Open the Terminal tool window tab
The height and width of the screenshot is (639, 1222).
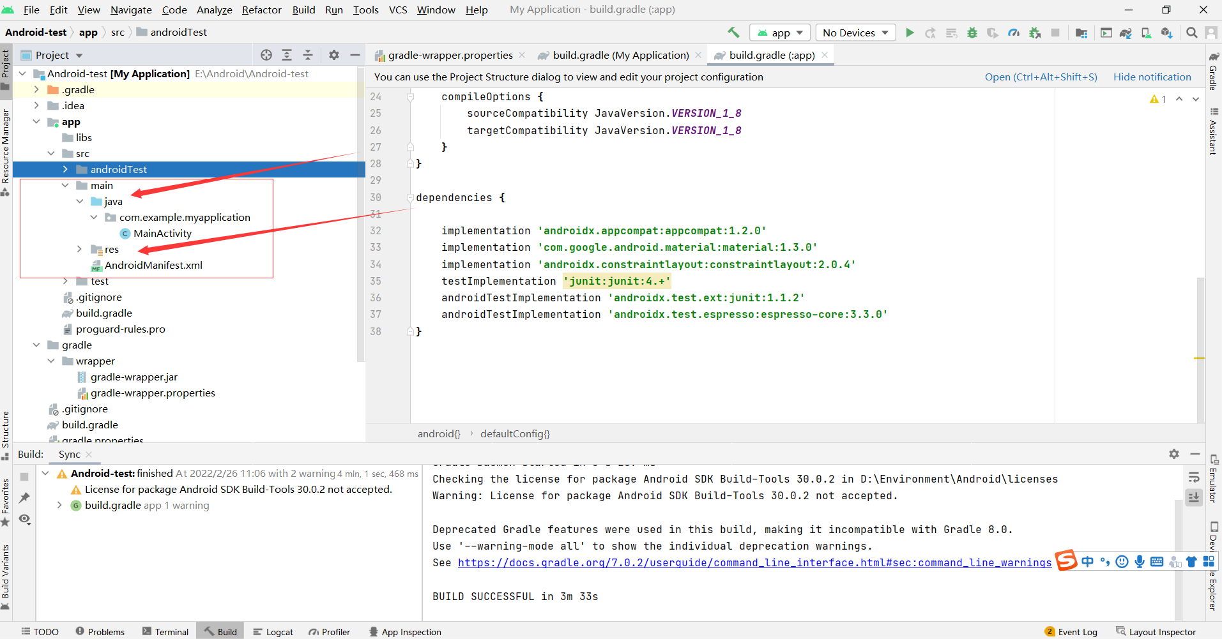165,631
